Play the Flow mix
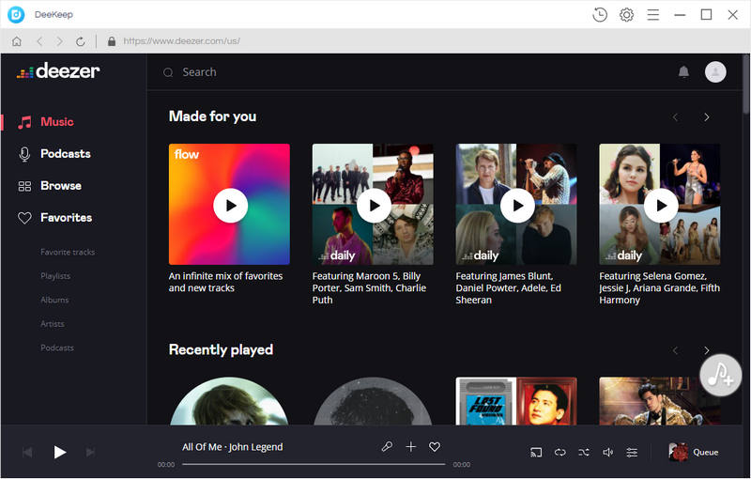 click(x=230, y=206)
